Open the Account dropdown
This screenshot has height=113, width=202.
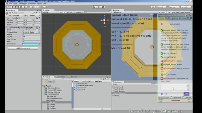tap(161, 7)
